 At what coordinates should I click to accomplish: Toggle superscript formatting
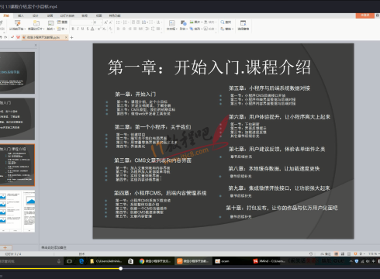click(x=99, y=29)
